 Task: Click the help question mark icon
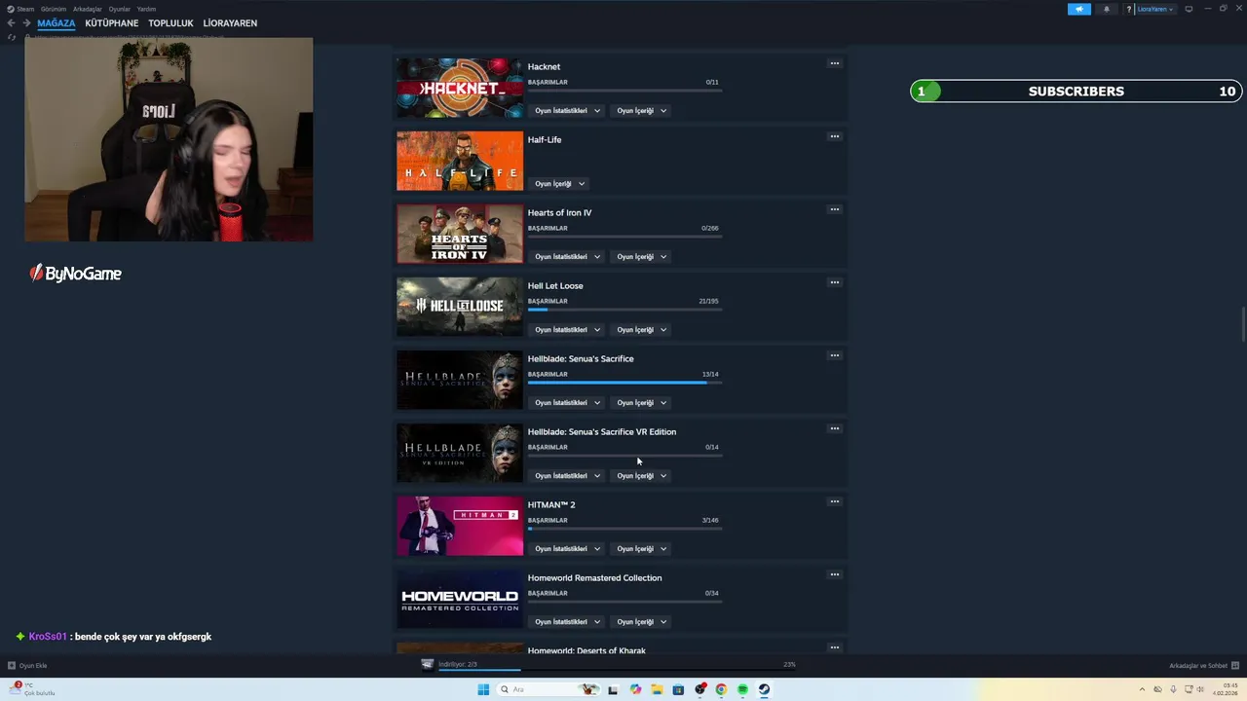tap(1128, 9)
